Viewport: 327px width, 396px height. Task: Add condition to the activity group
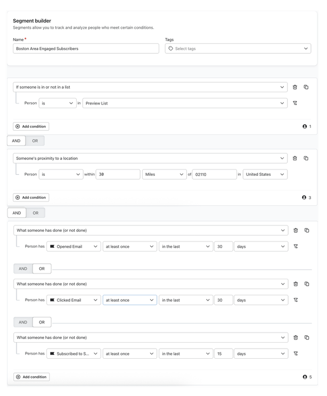[31, 377]
